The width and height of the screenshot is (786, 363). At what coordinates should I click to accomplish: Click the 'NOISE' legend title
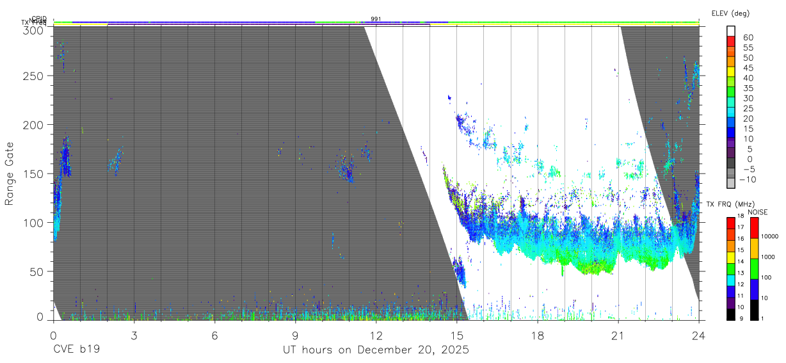[x=758, y=212]
